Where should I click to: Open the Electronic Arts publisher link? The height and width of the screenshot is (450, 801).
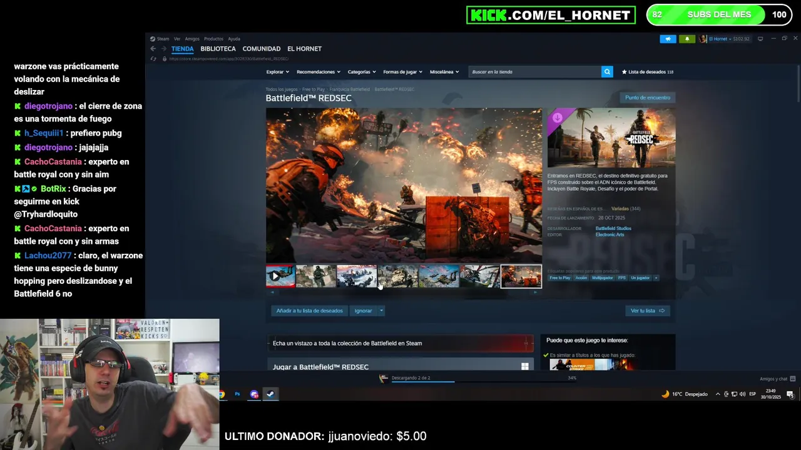pos(610,234)
